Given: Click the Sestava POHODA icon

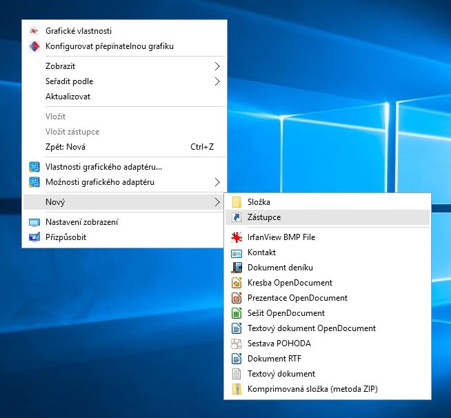Looking at the screenshot, I should coord(237,344).
